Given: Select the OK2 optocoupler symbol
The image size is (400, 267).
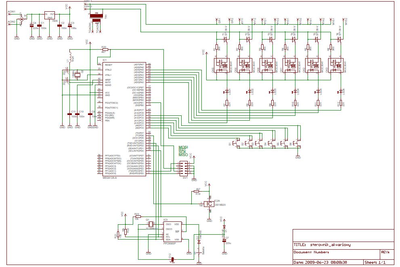Looking at the screenshot, I should pyautogui.click(x=313, y=65).
